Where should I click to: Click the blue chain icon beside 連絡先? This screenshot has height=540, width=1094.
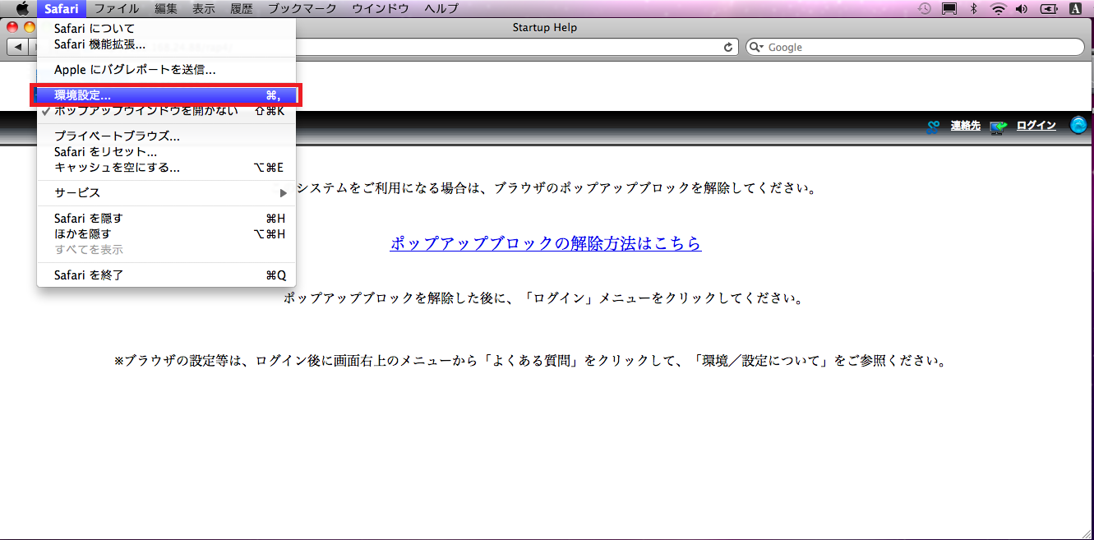pos(933,127)
